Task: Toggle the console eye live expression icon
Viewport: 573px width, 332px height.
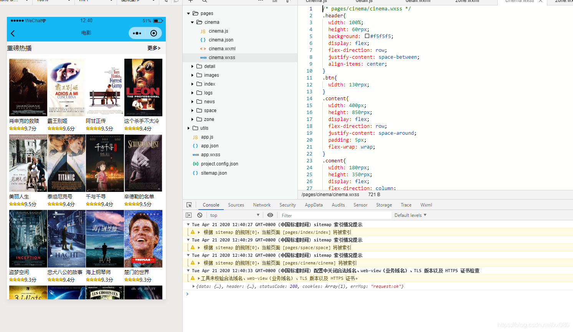Action: (270, 215)
